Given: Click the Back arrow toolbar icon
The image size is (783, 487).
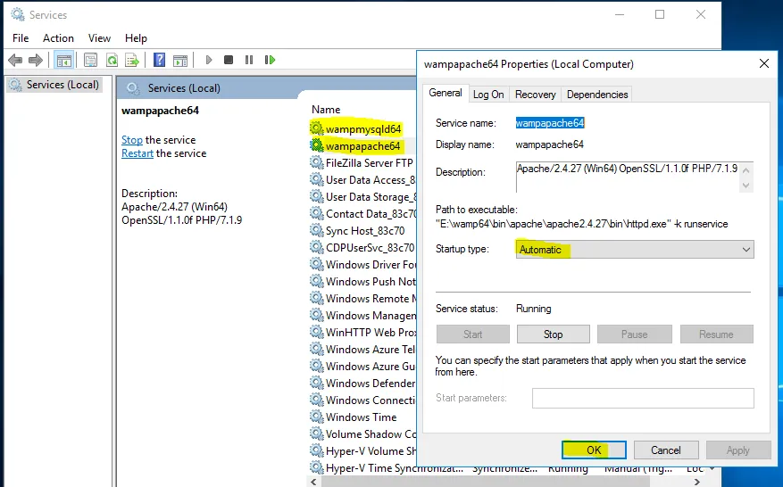Looking at the screenshot, I should tap(15, 61).
